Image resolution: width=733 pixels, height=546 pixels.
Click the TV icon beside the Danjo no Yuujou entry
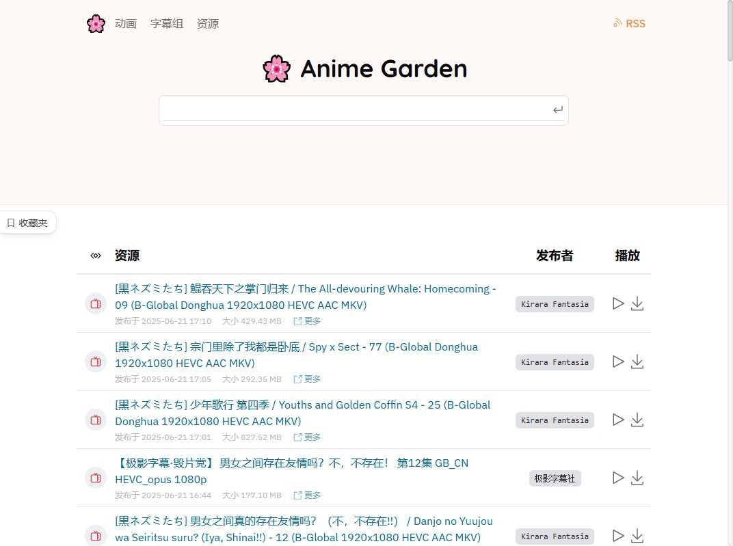click(95, 536)
